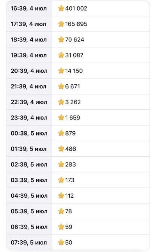The image size is (156, 252).
Task: Click the star icon beside 31 087
Action: click(x=61, y=55)
